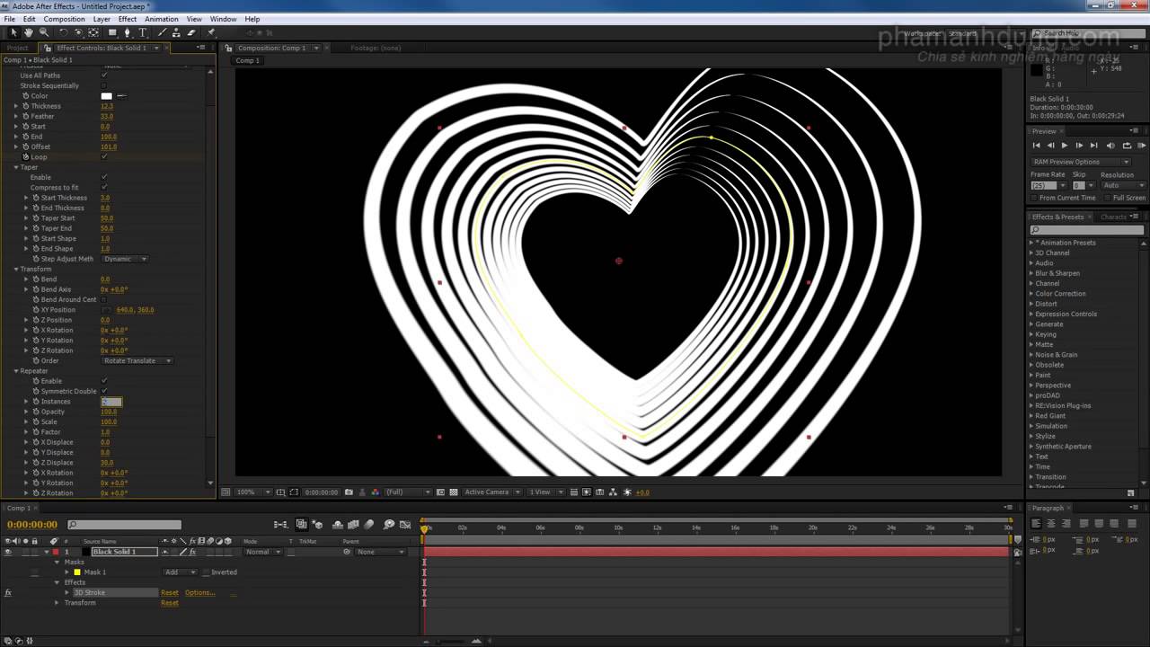Open the Animation menu
1150x647 pixels.
point(161,19)
